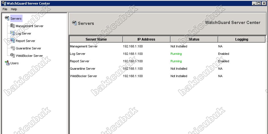The height and width of the screenshot is (134, 268).
Task: Click Log Server's Running status
Action: [176, 54]
